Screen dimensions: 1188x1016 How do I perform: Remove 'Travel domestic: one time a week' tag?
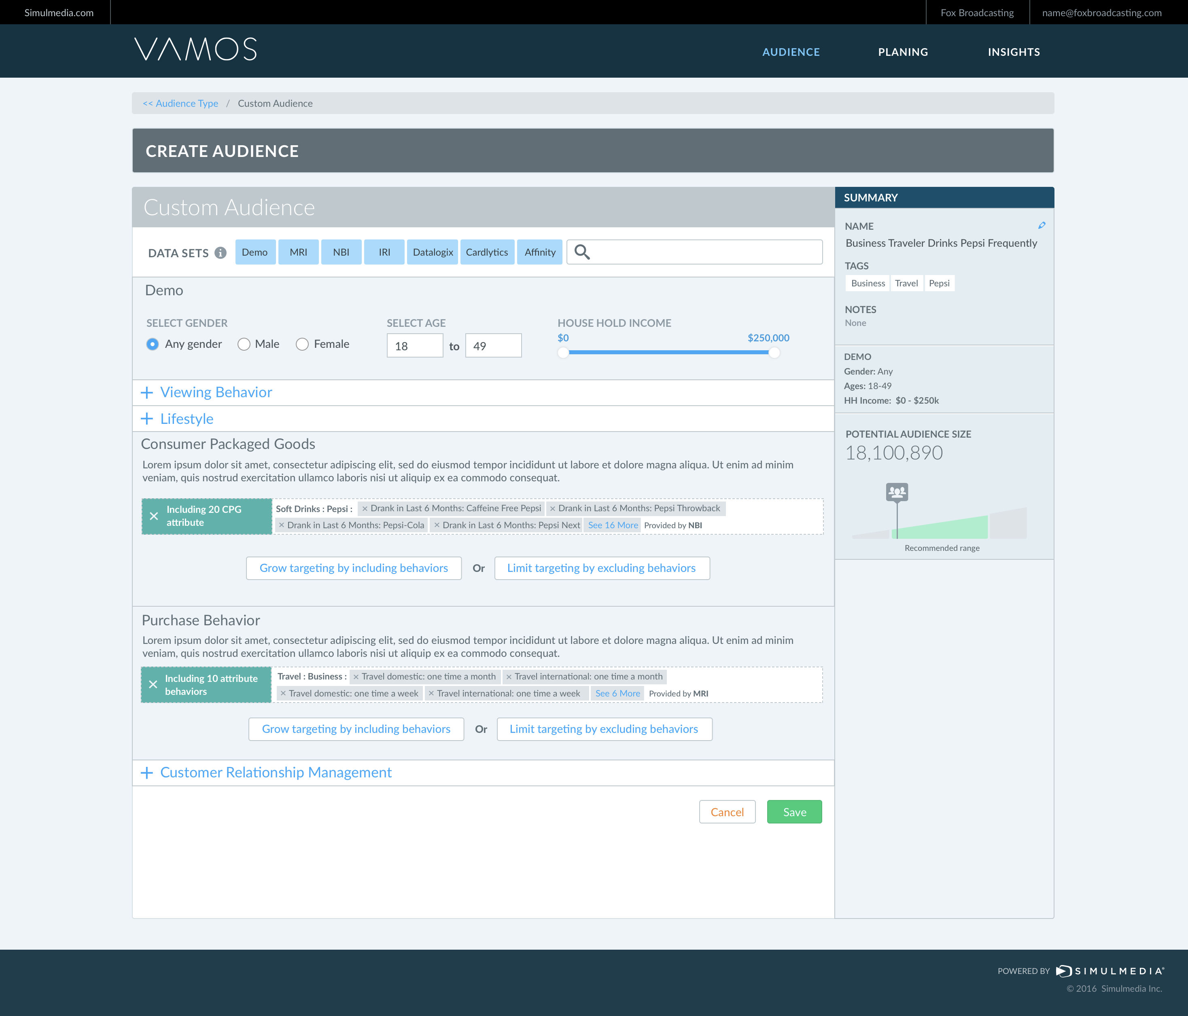pos(283,693)
